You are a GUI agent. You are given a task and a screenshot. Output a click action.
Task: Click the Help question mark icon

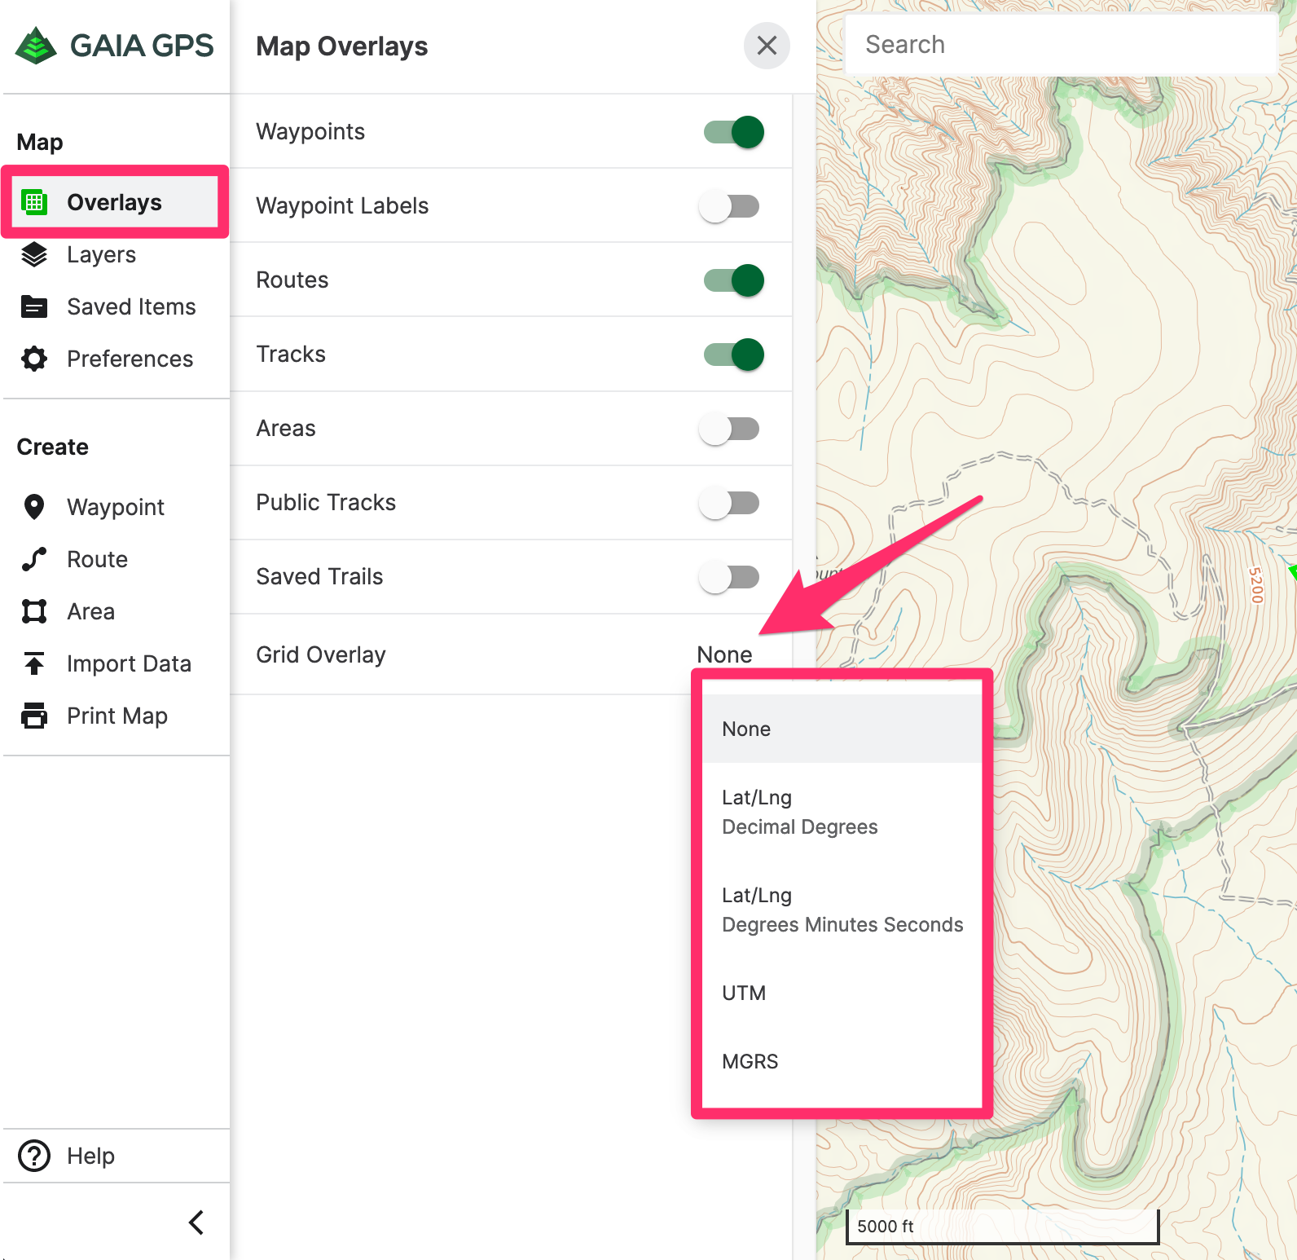(x=34, y=1156)
